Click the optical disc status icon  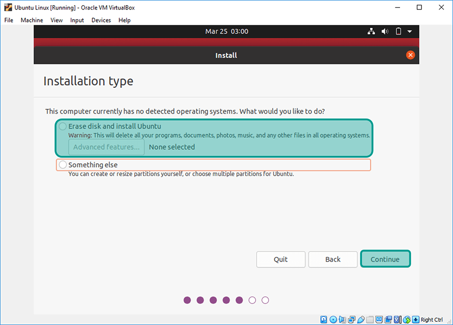tap(333, 319)
